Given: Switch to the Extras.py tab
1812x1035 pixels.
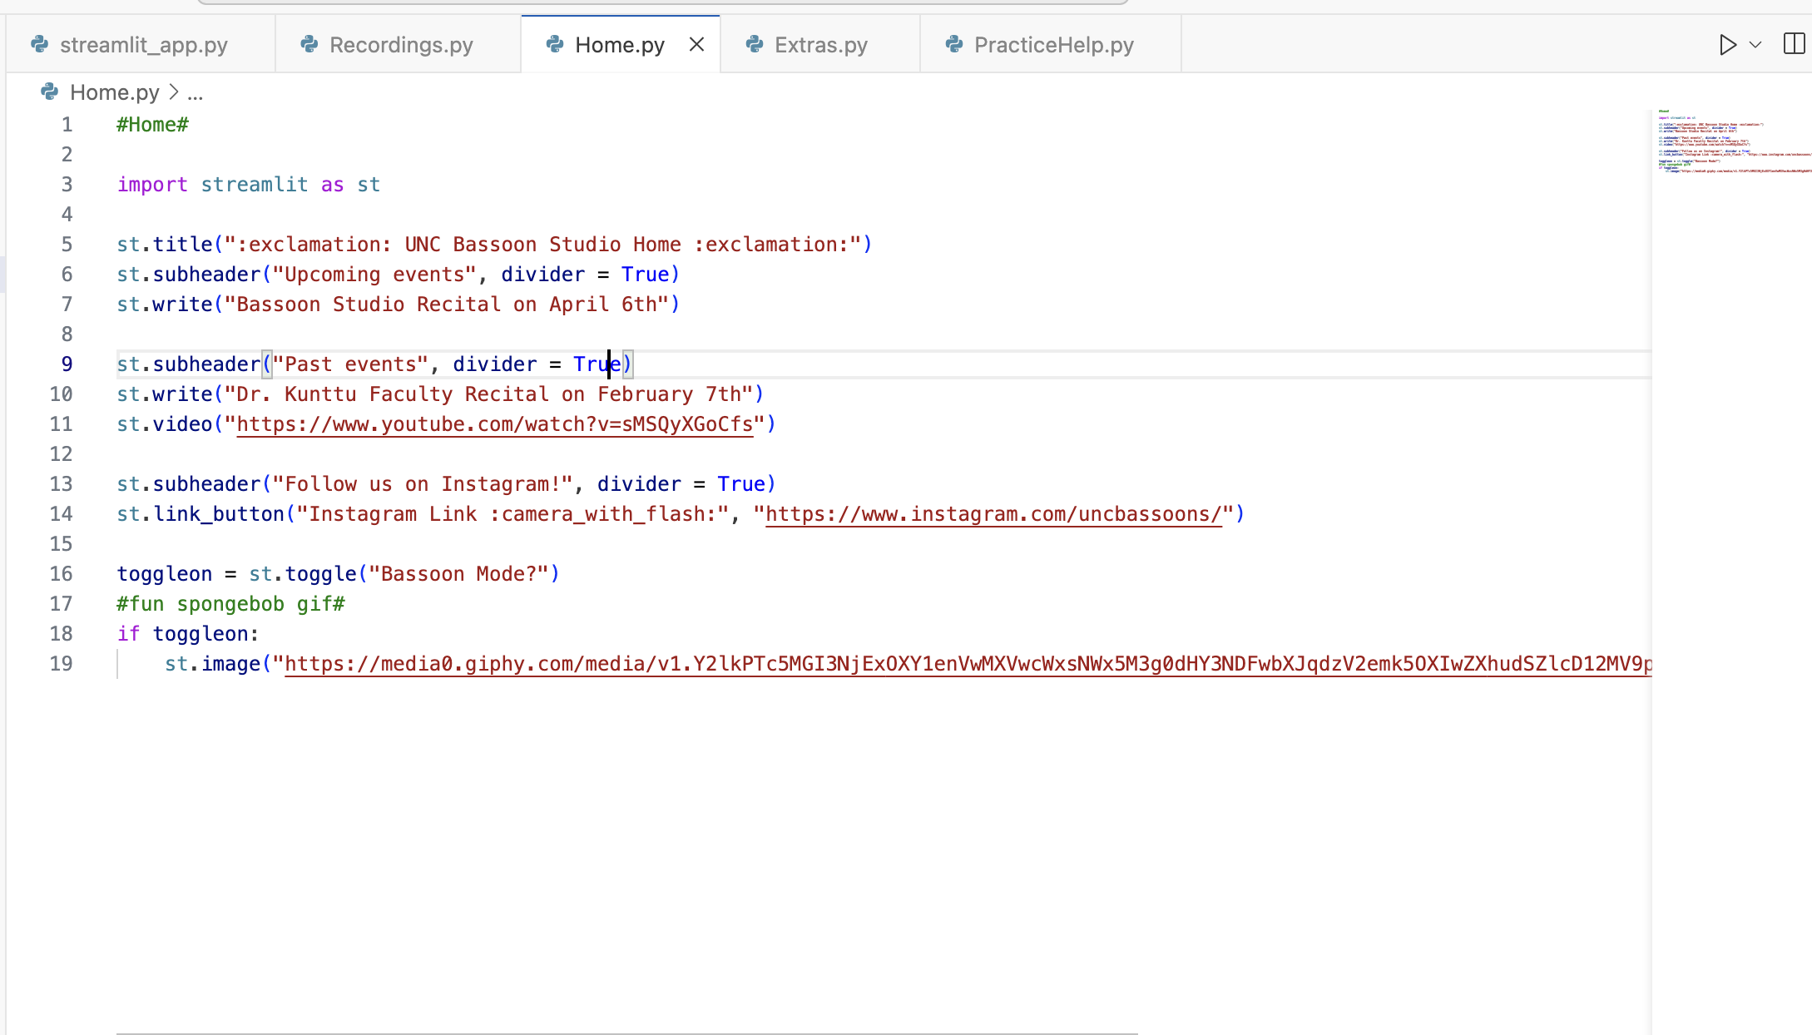Looking at the screenshot, I should click(x=820, y=45).
